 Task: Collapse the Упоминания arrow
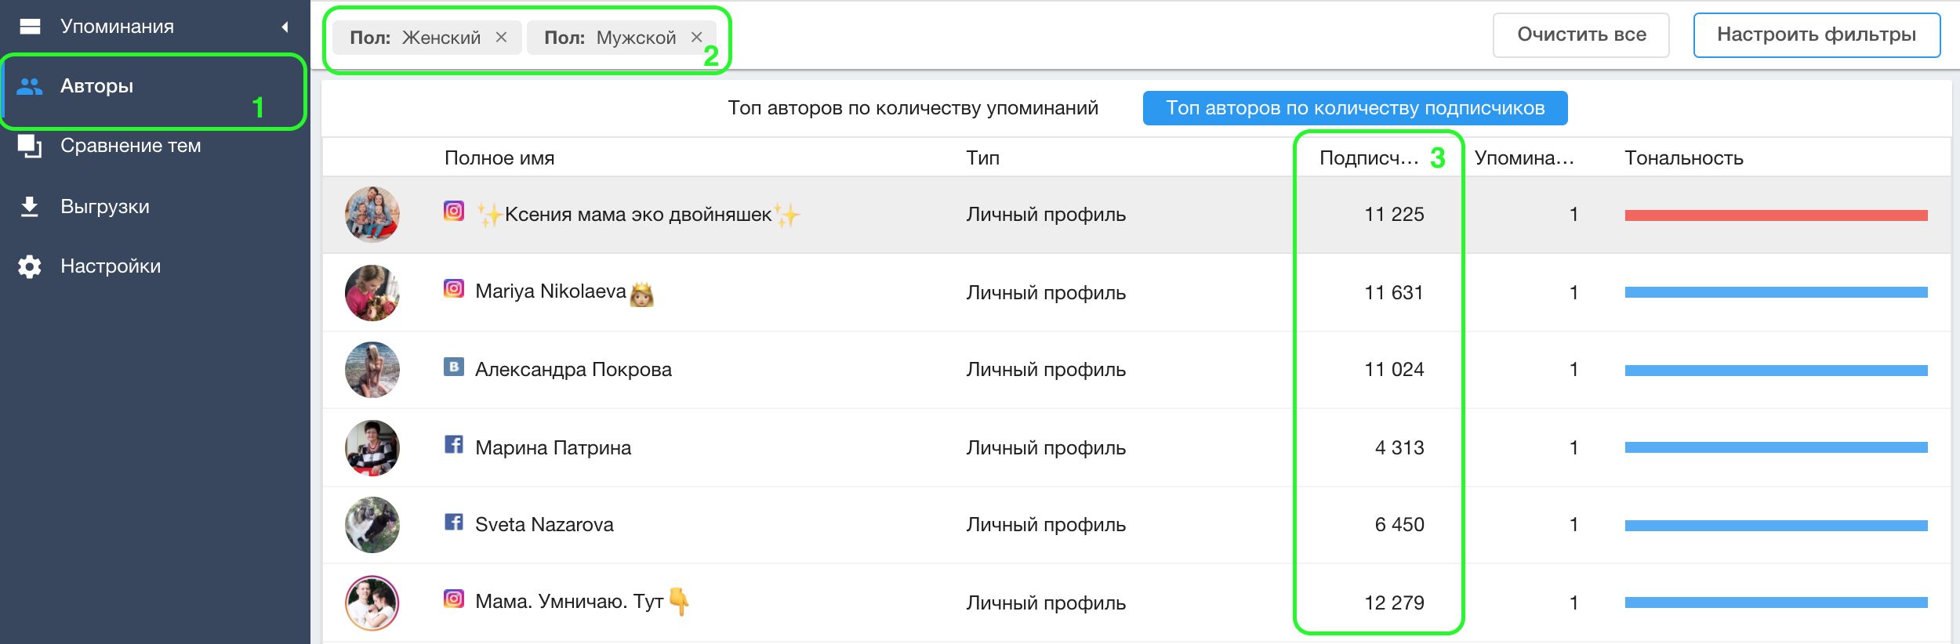(285, 27)
